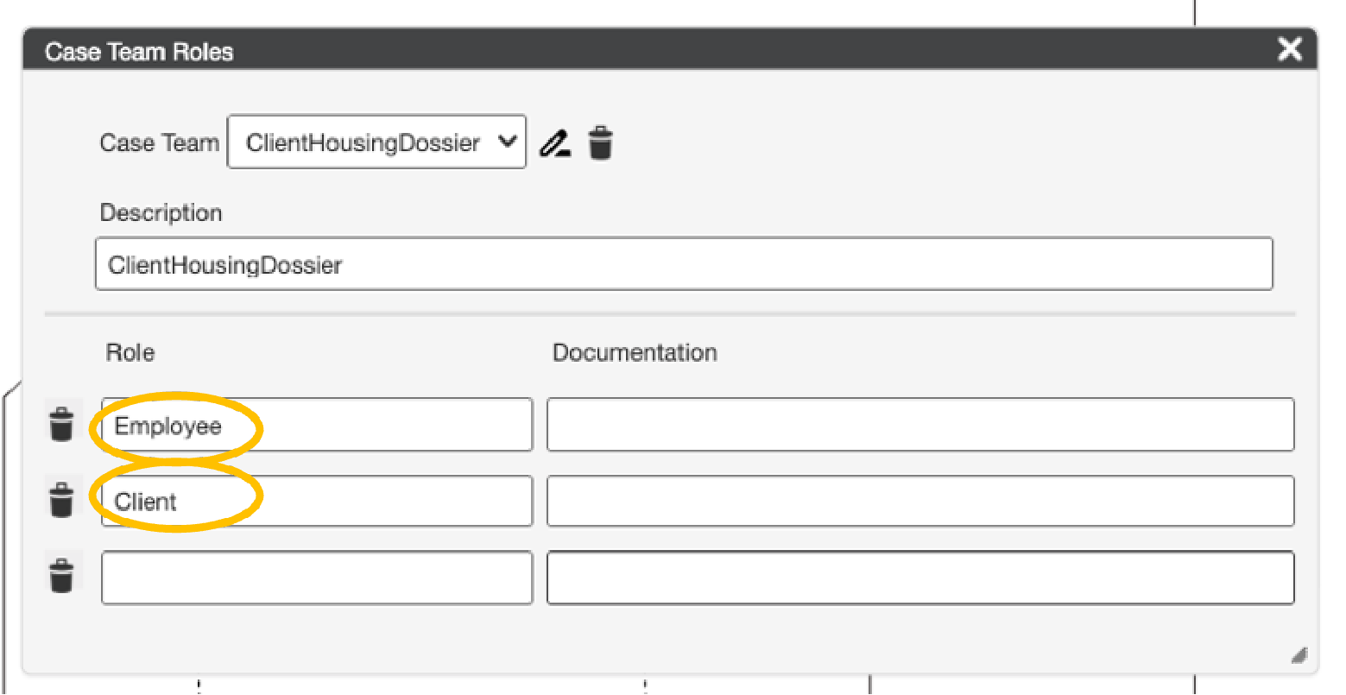Close the Case Team Roles dialog
Viewport: 1346px width, 695px height.
pos(1289,49)
